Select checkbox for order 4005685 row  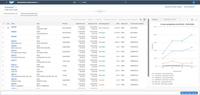pyautogui.click(x=3, y=37)
